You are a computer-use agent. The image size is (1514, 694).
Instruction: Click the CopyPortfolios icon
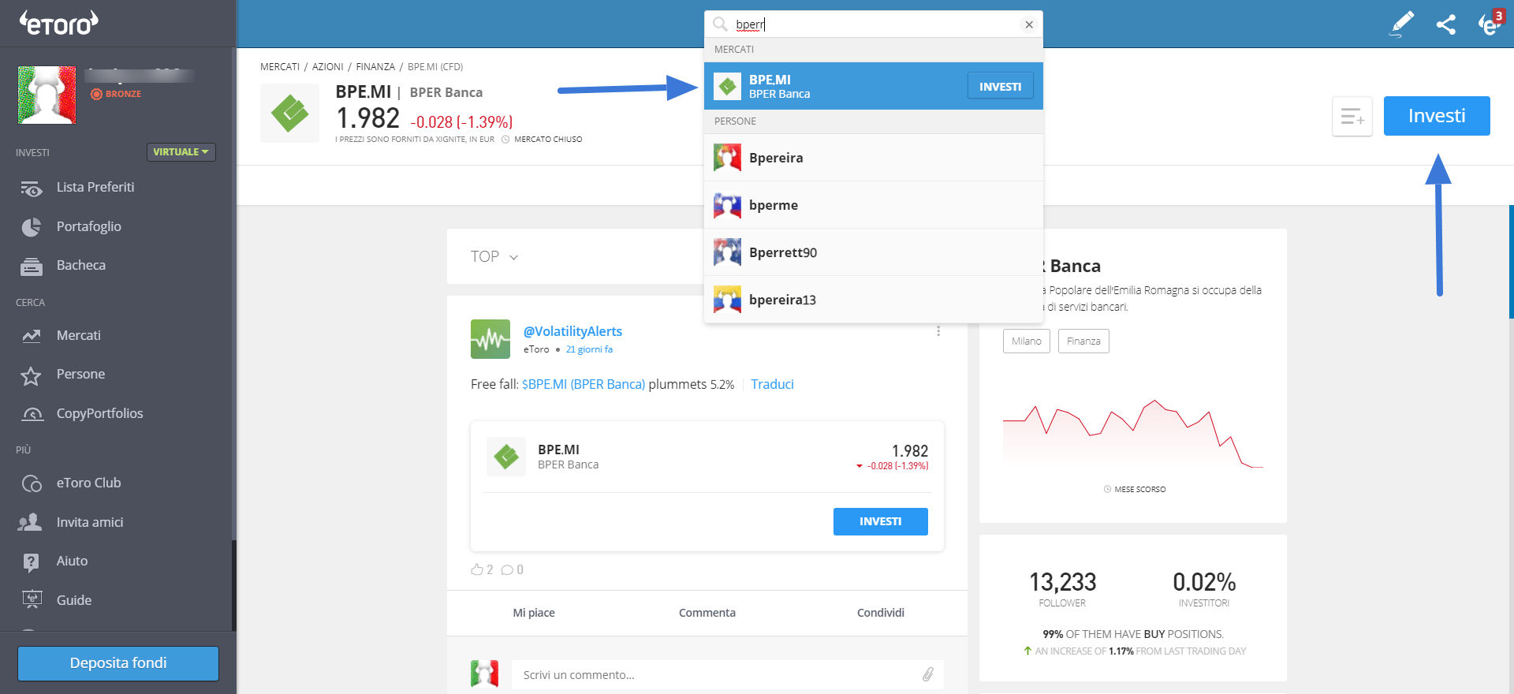coord(32,414)
